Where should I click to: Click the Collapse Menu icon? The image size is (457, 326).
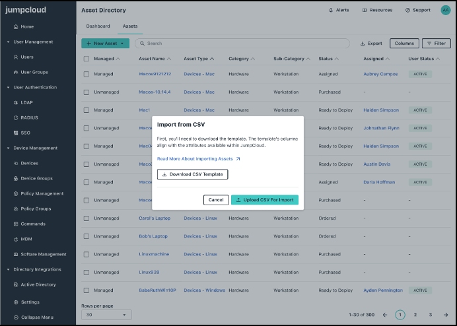pyautogui.click(x=15, y=317)
